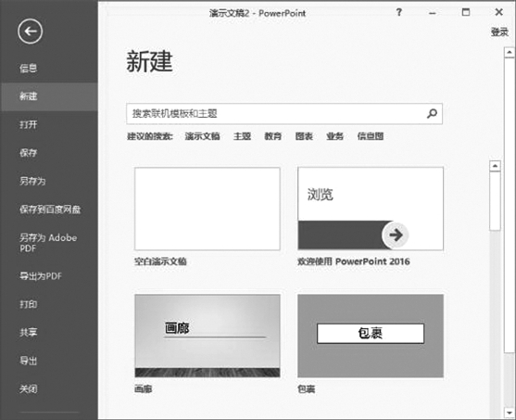Click the arrow icon in the 浏览 thumbnail

(396, 235)
